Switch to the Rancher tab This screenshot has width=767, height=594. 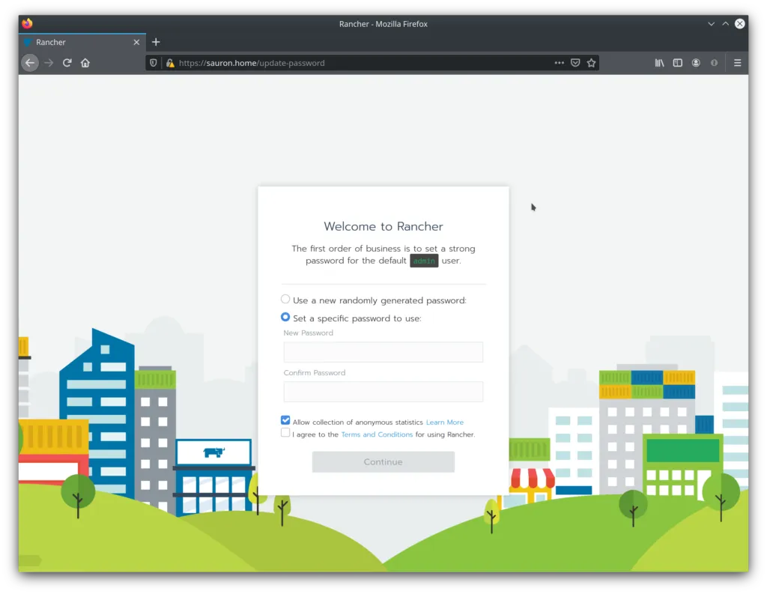click(75, 42)
